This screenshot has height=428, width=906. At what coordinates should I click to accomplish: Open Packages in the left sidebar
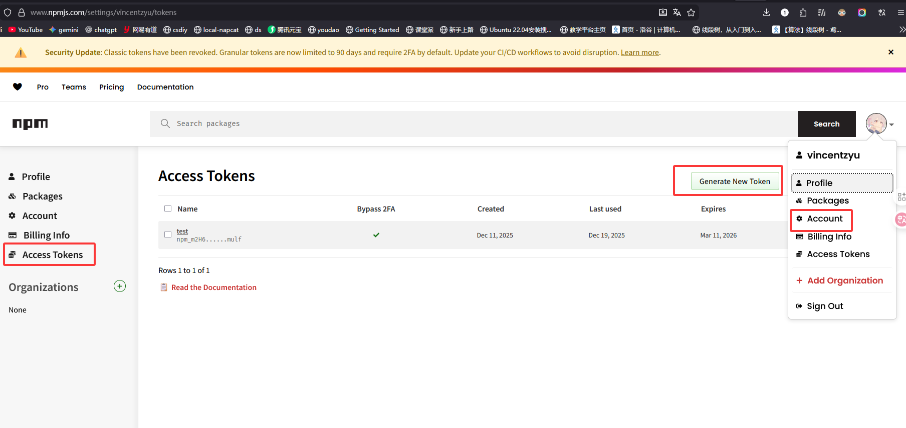[42, 196]
